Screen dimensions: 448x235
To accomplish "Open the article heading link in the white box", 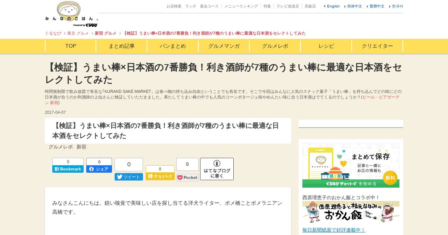I will 165,131.
